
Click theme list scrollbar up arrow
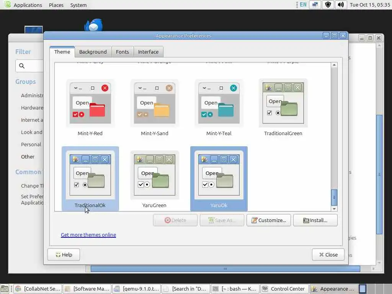[x=334, y=65]
